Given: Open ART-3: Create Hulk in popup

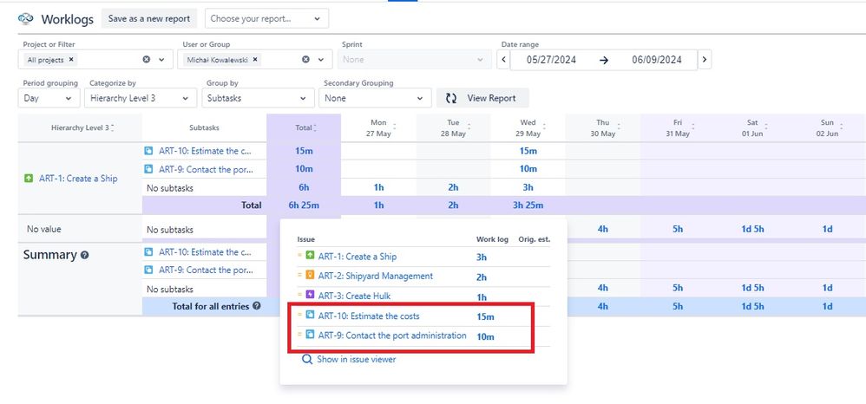Looking at the screenshot, I should click(354, 296).
